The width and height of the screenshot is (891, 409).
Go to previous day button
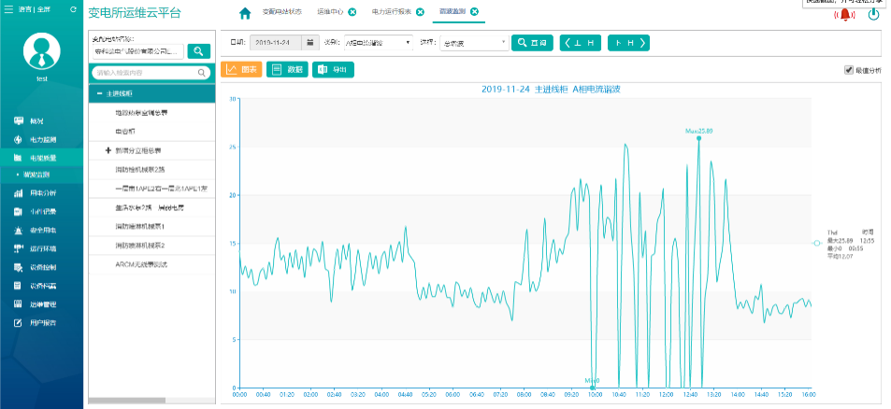(x=581, y=43)
